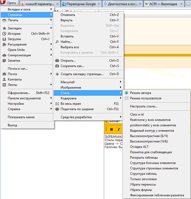Toggle position:static у всех элементов style
191x199 pixels.
156,125
